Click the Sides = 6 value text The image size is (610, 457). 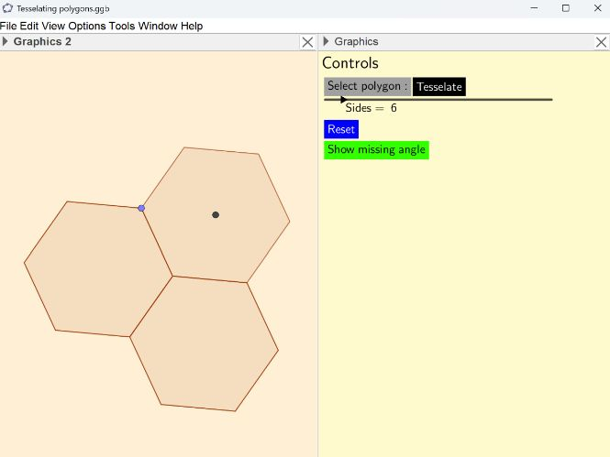[371, 108]
